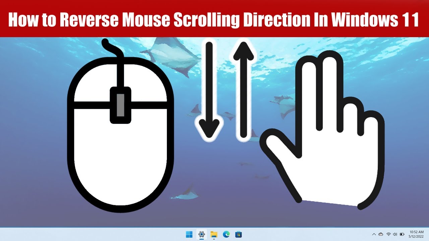This screenshot has width=429, height=241.
Task: Open Microsoft Edge browser
Action: click(x=226, y=234)
